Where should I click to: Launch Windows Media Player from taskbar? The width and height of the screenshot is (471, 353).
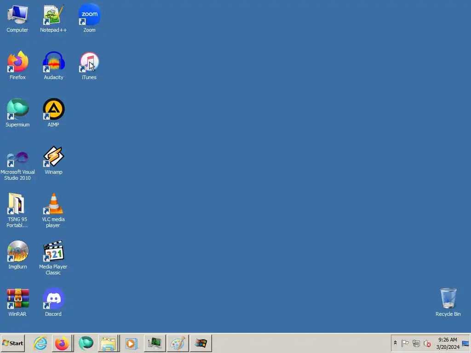(131, 343)
